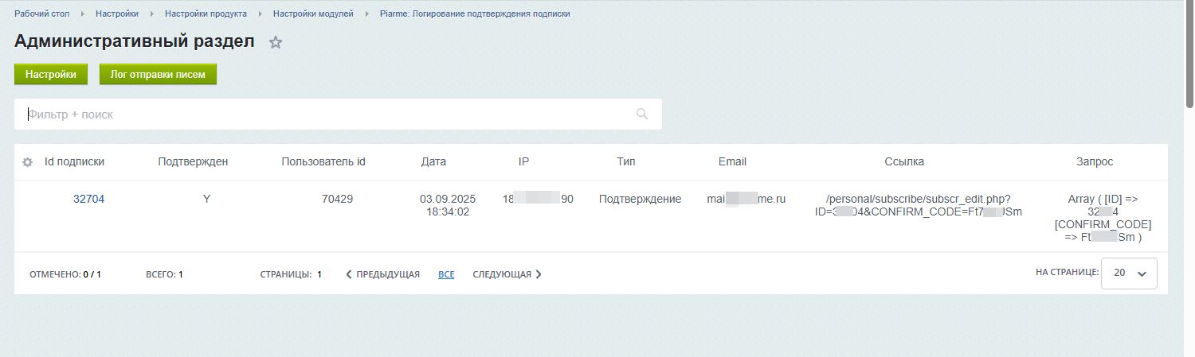Sort by the Подтвержден column header
The height and width of the screenshot is (357, 1195).
194,161
